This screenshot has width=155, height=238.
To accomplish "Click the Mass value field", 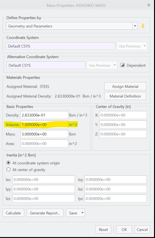I will tap(44, 134).
